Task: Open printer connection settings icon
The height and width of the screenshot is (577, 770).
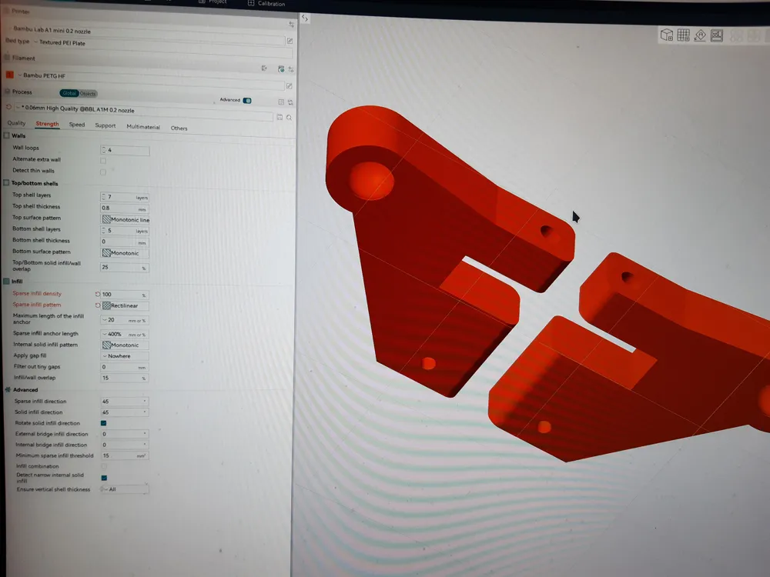Action: click(291, 24)
